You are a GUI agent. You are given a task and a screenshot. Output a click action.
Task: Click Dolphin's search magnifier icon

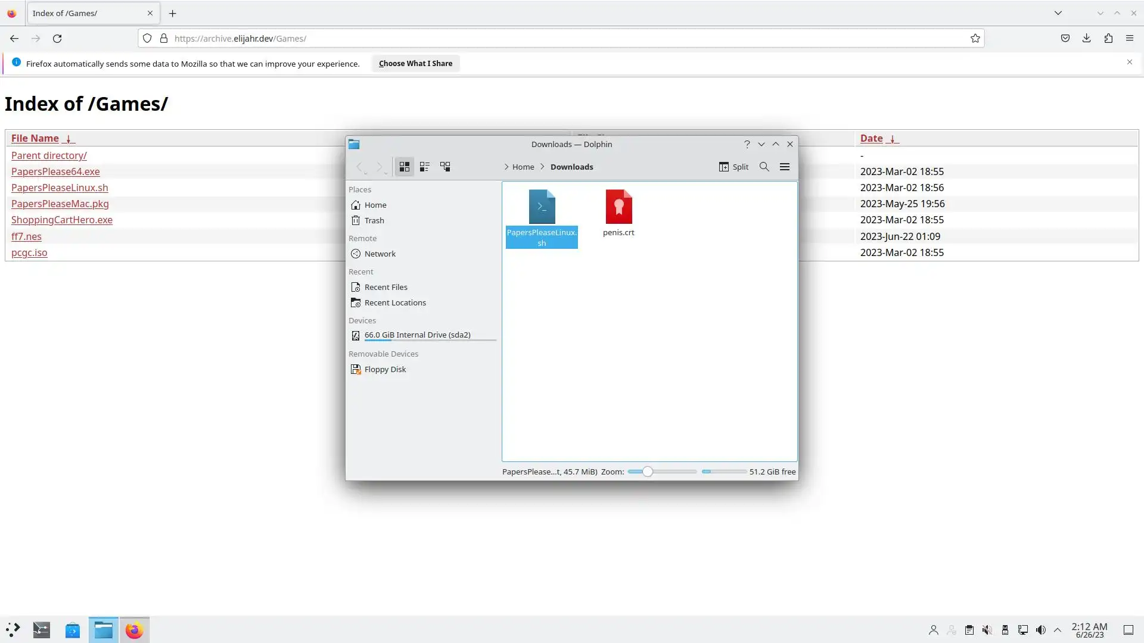[764, 167]
